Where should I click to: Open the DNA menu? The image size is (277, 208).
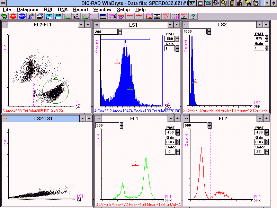pyautogui.click(x=63, y=10)
